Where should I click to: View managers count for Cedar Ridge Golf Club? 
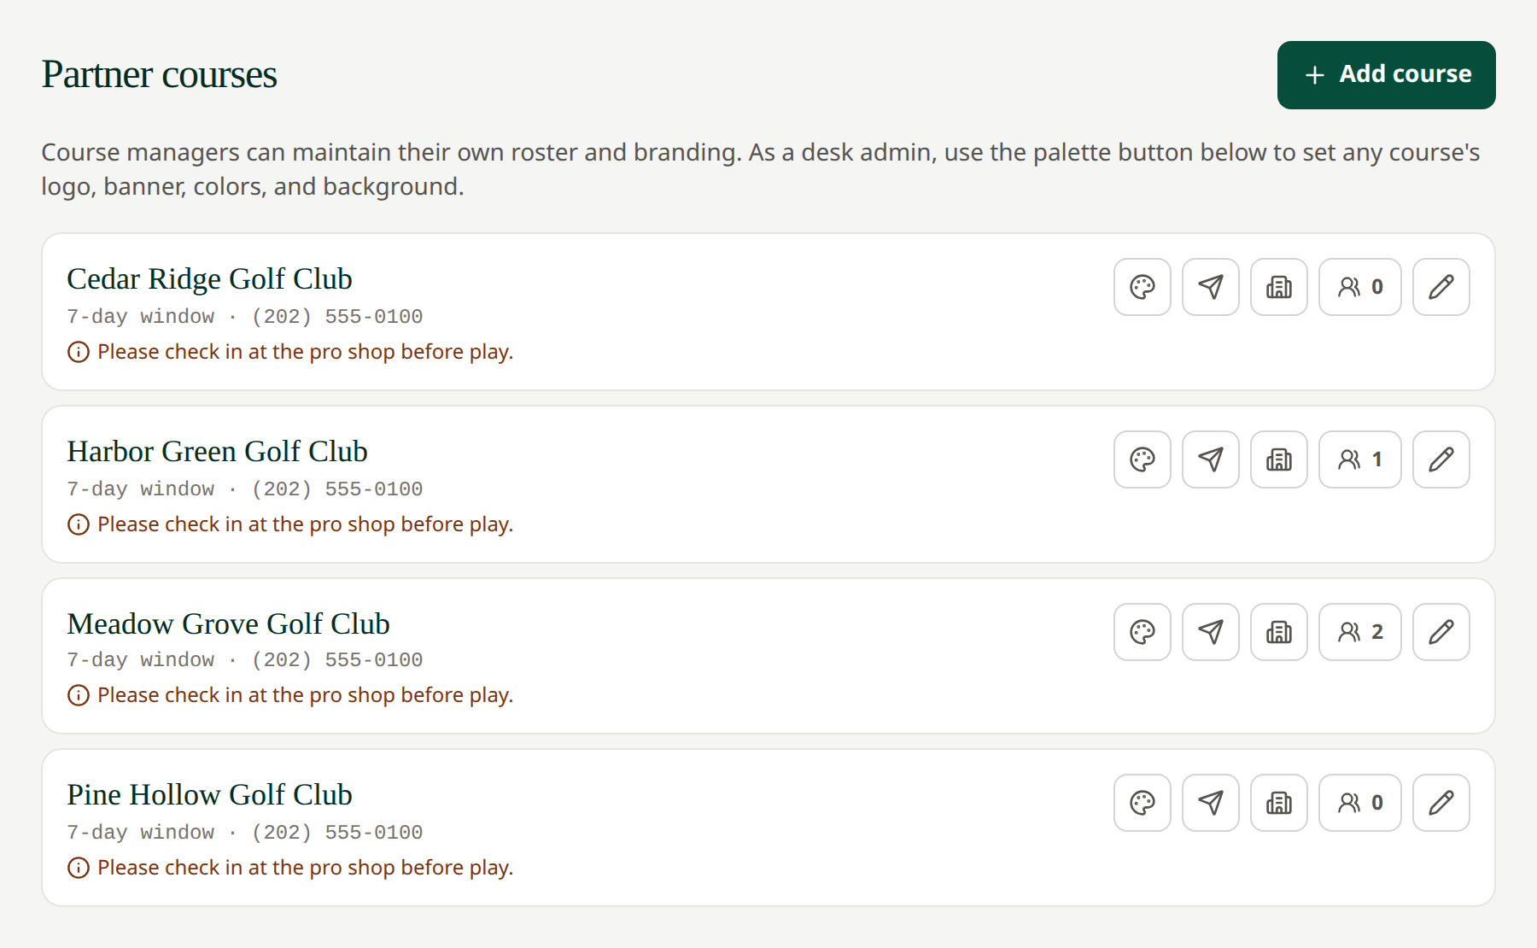click(1360, 287)
